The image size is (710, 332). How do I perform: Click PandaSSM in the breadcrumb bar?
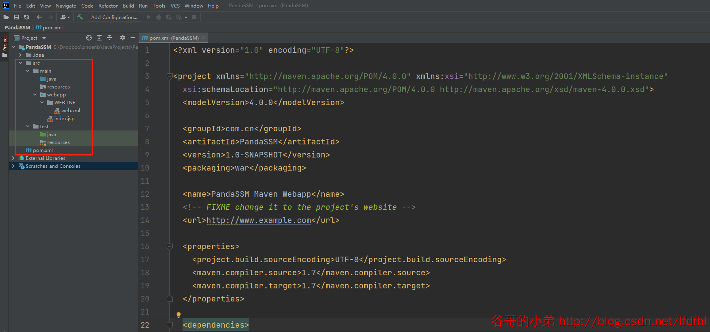click(x=17, y=28)
